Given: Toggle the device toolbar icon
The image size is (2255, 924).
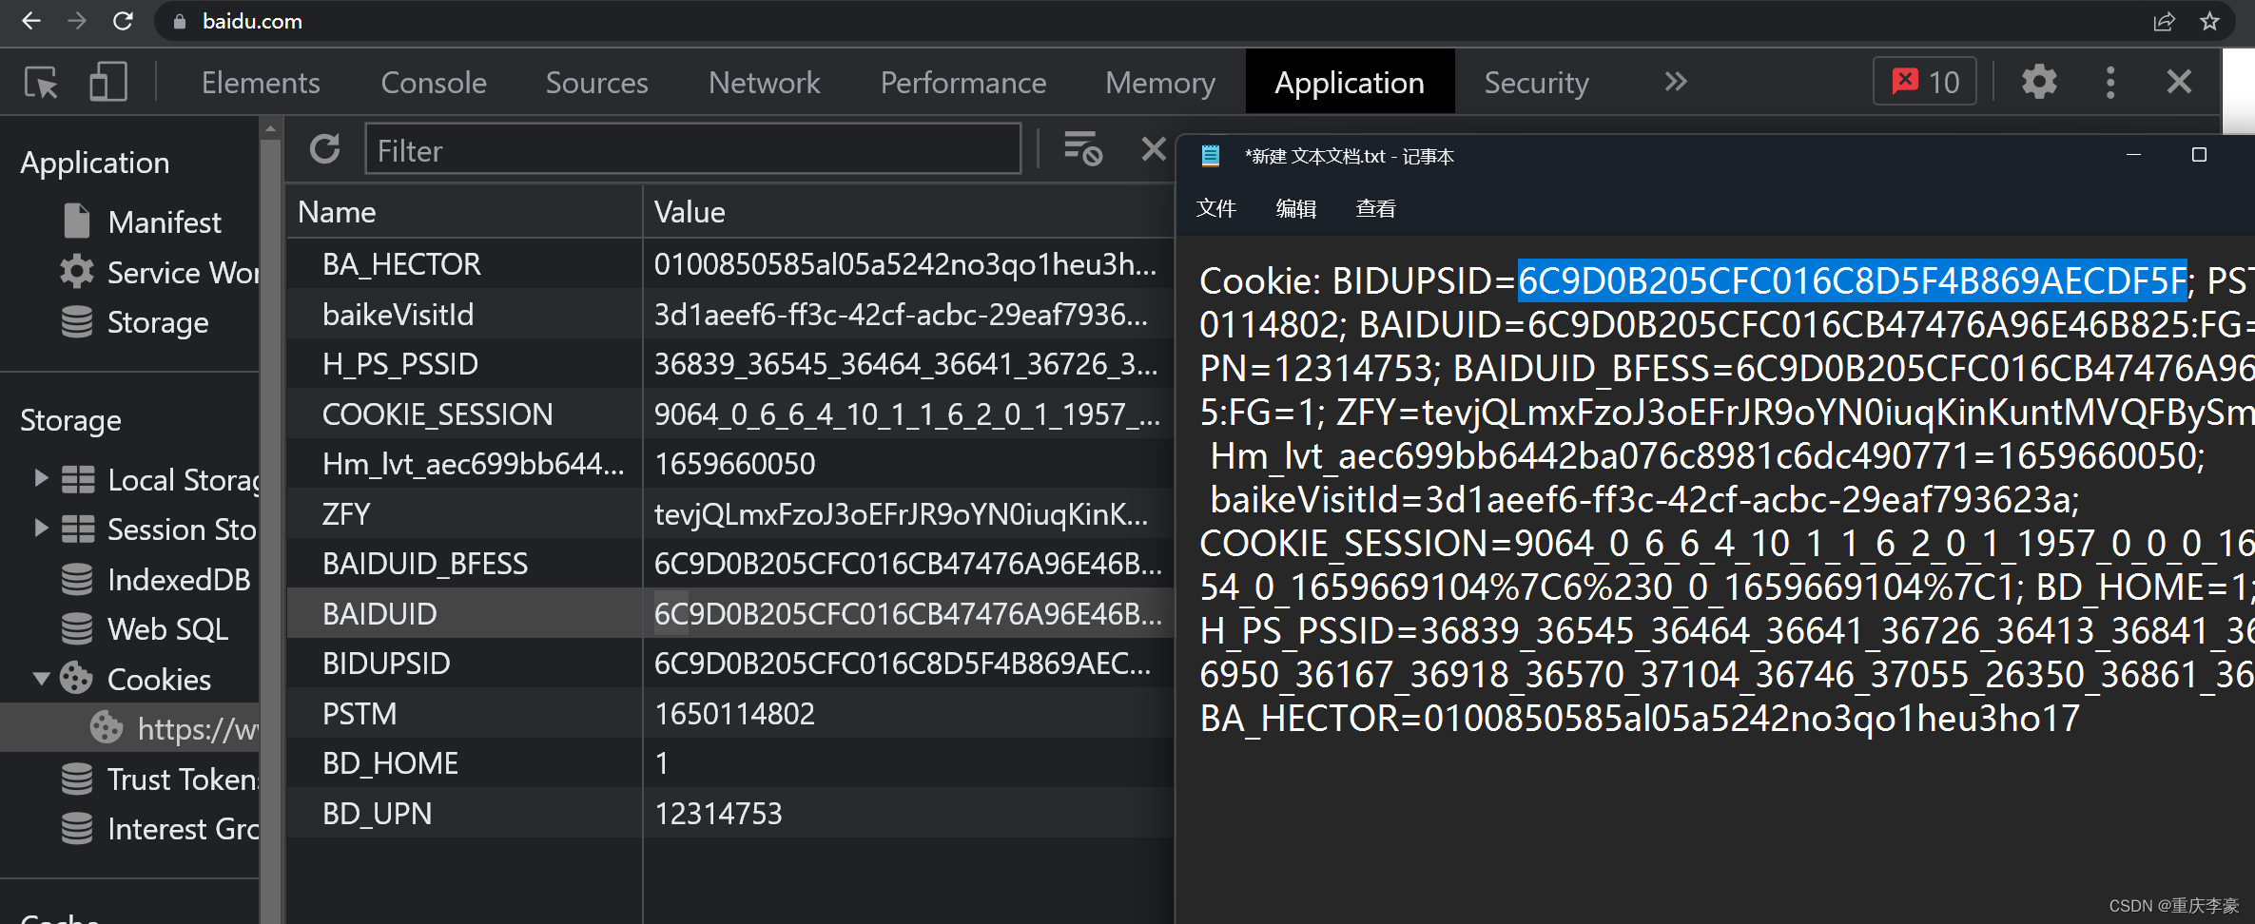Looking at the screenshot, I should [108, 83].
